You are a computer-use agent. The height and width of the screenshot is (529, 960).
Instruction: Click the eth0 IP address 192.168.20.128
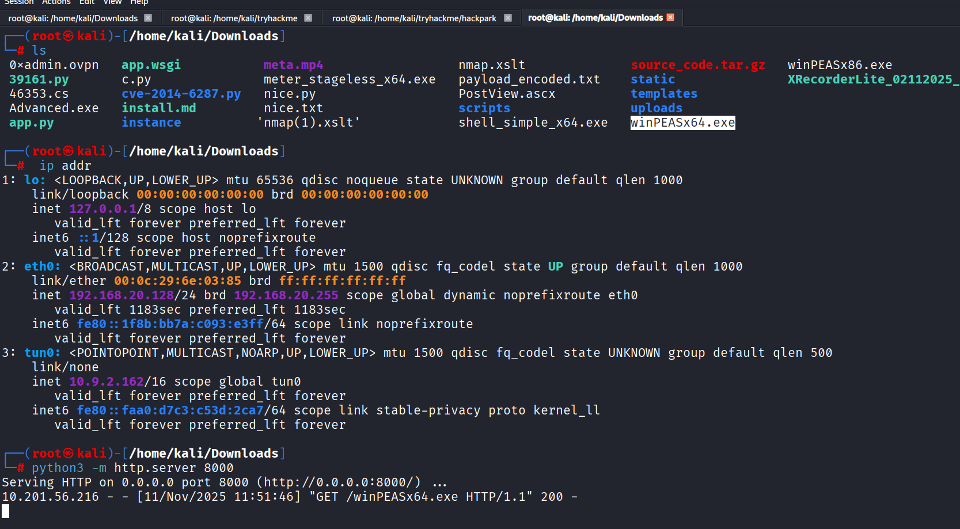pos(122,295)
